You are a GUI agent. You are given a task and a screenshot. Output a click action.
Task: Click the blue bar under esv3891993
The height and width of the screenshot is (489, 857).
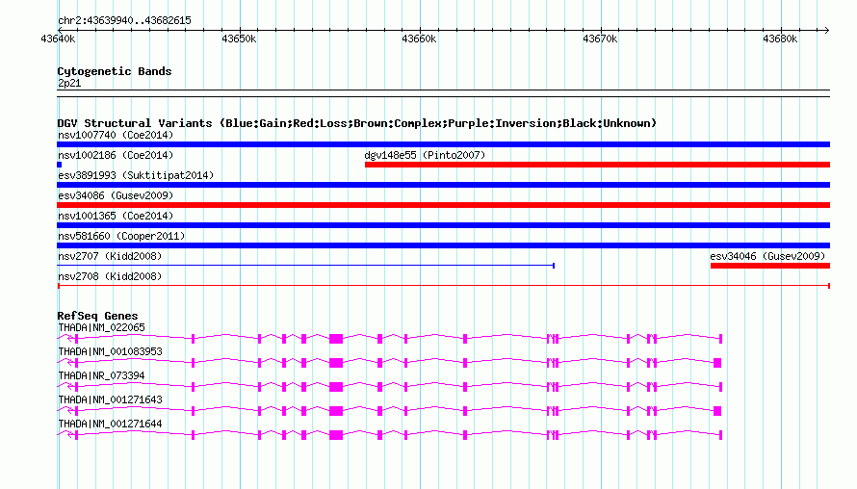443,185
